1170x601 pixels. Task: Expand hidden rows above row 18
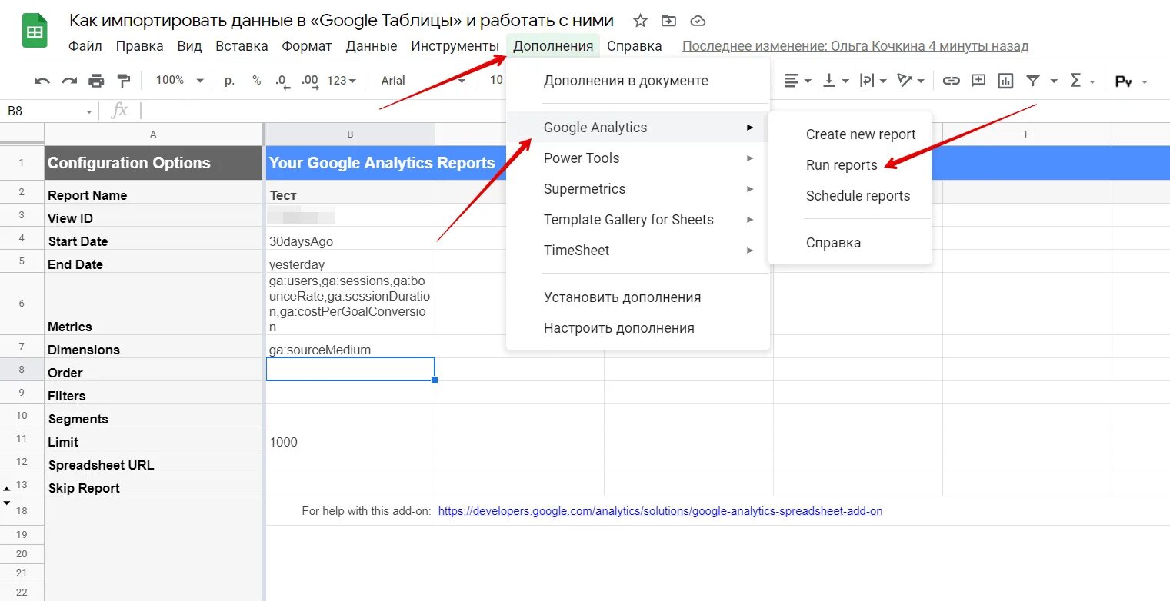point(7,503)
